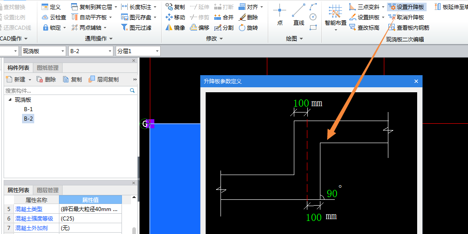
Task: Click 设置升降板 tool
Action: [x=406, y=7]
